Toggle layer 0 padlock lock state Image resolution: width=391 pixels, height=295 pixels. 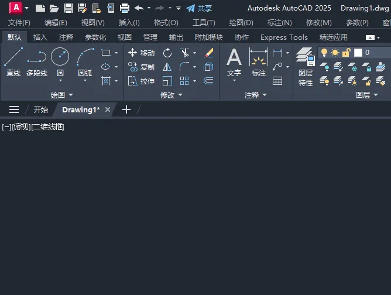point(346,53)
